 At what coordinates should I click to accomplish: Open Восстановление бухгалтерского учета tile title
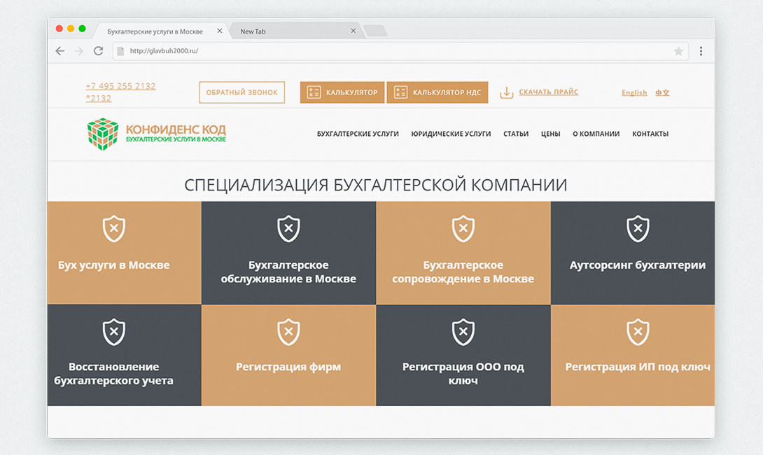tap(113, 374)
